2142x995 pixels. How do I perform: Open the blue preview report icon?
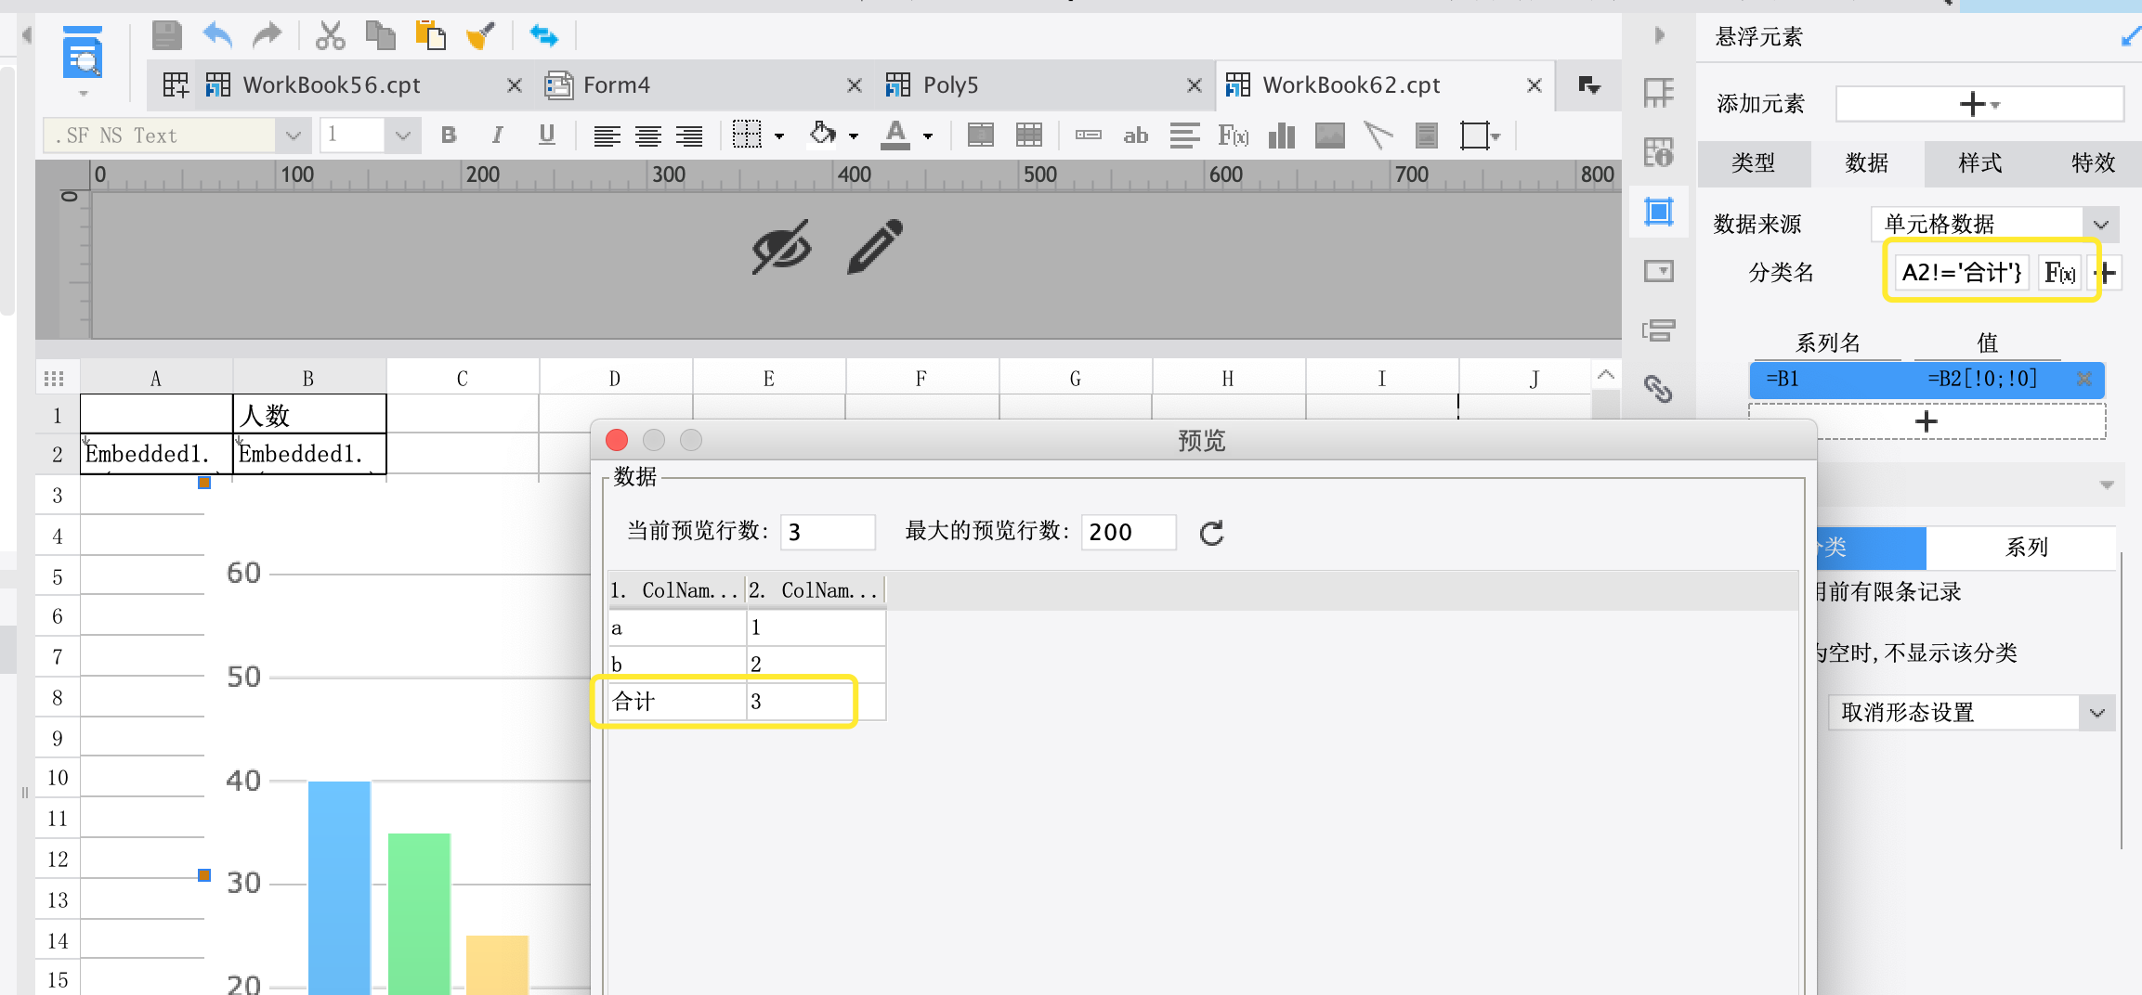83,54
